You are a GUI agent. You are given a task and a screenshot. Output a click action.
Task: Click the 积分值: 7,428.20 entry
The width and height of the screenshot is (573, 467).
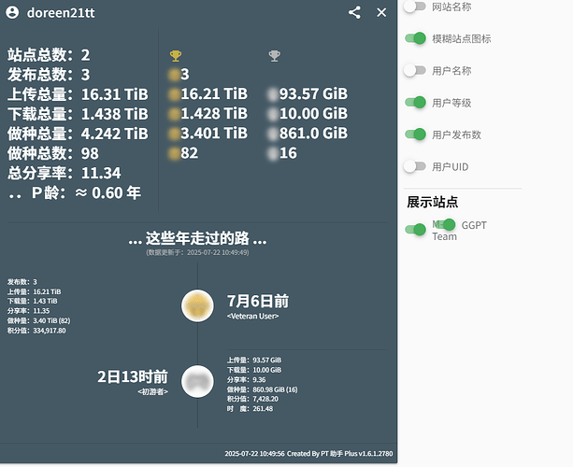click(x=252, y=399)
